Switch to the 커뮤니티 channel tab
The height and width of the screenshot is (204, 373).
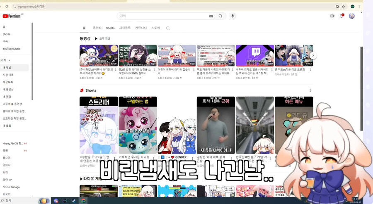(141, 28)
